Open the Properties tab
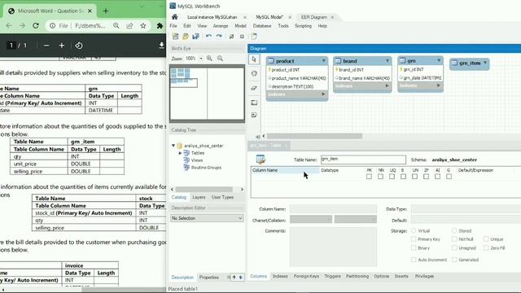Screen dimensions: 521x293 pos(208,277)
